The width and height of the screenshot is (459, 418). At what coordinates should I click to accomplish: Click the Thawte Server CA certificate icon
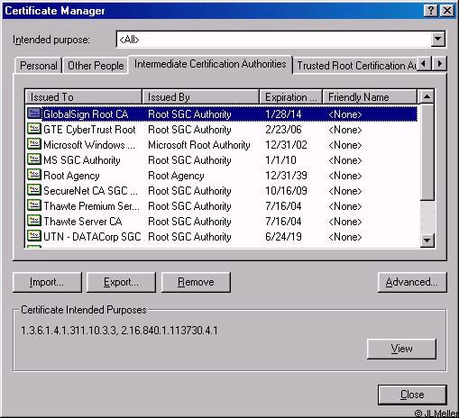34,221
